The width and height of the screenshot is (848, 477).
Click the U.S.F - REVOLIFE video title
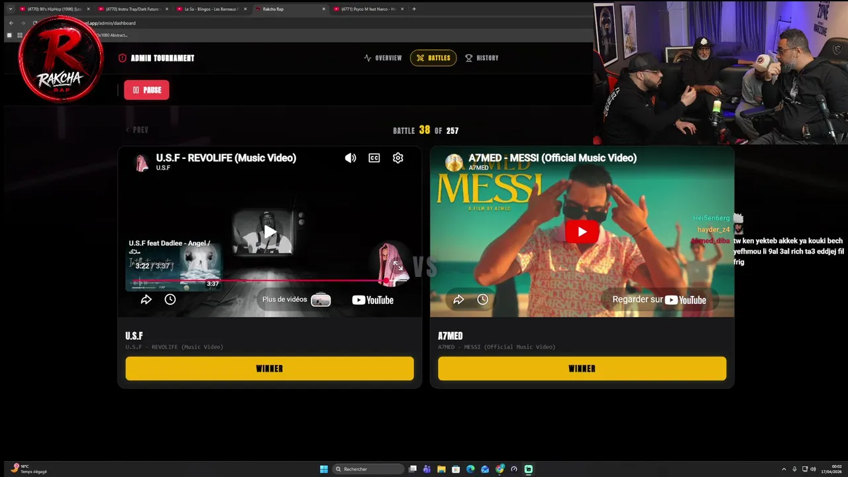[x=226, y=158]
